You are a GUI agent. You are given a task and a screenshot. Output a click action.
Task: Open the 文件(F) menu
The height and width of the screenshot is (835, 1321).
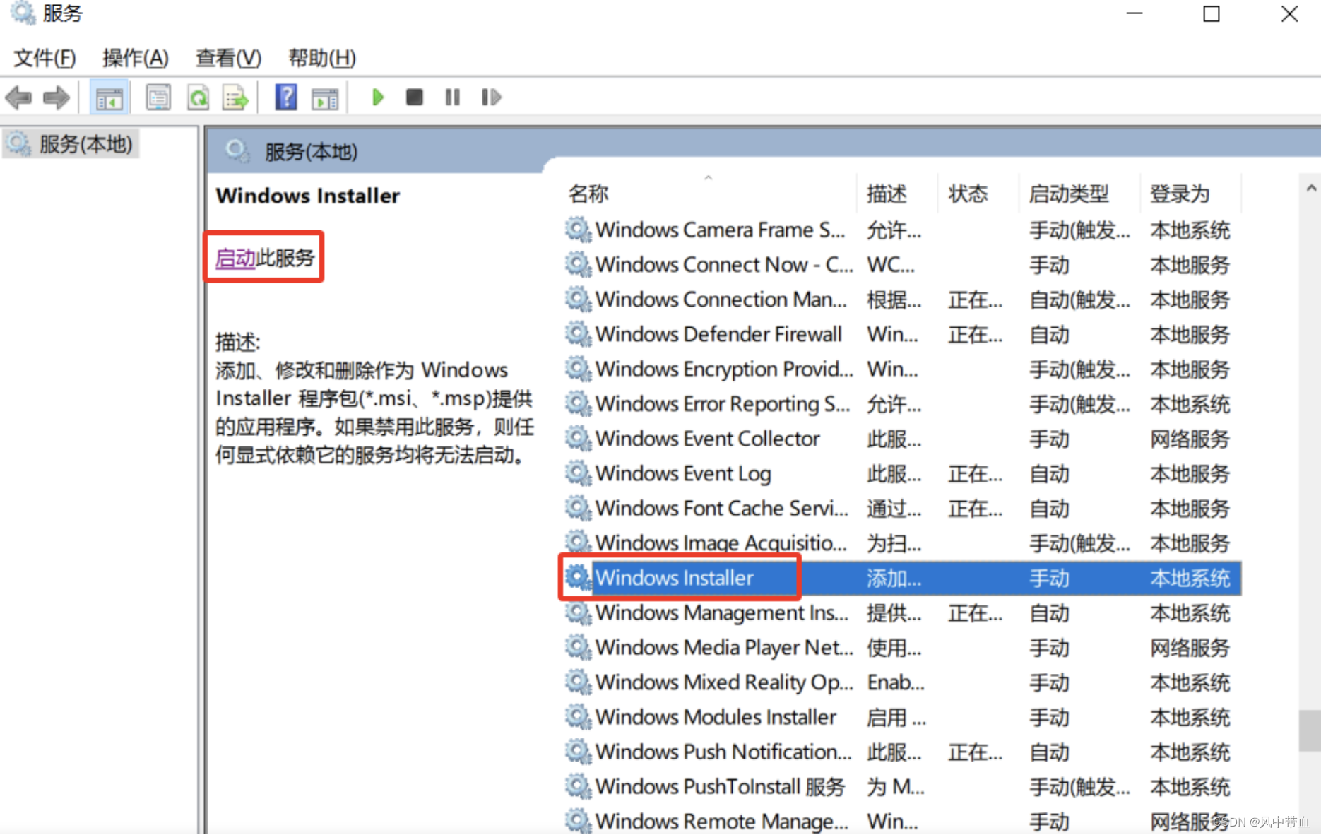tap(45, 57)
